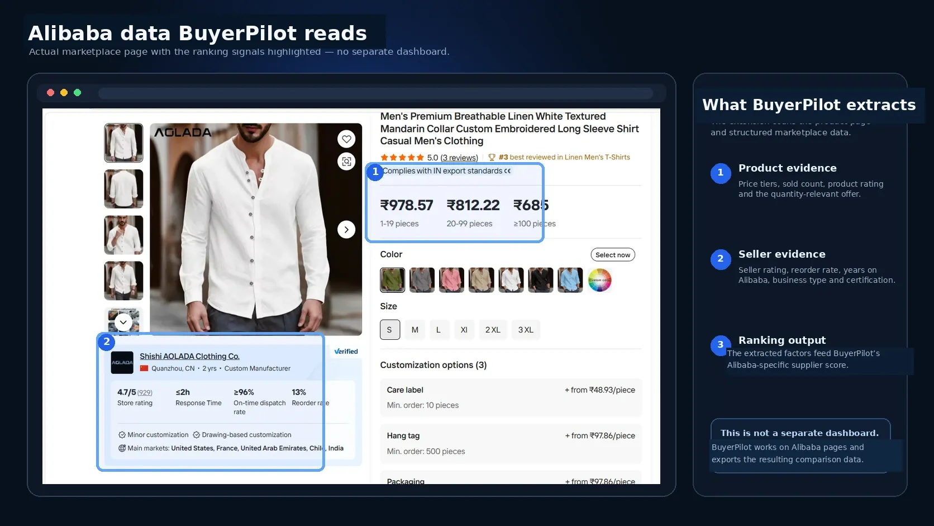Choose the olive green color swatch
Image resolution: width=934 pixels, height=526 pixels.
(x=392, y=280)
